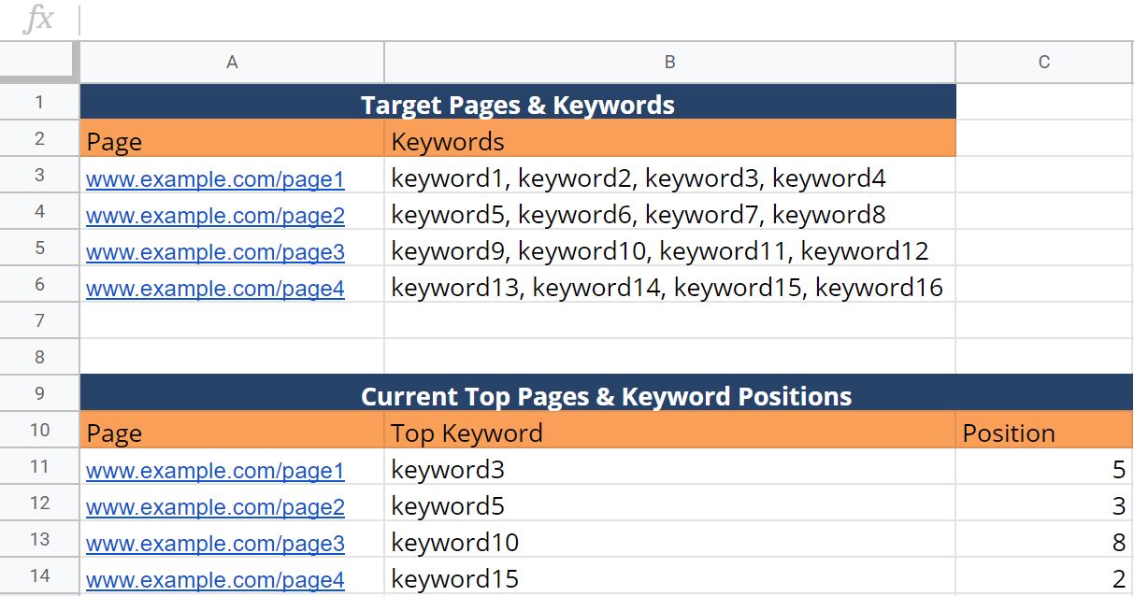Select row 11 header

39,466
